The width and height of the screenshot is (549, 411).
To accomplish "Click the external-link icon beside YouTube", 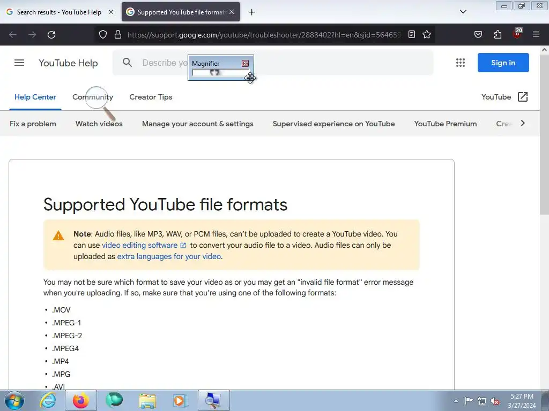I will pyautogui.click(x=522, y=97).
